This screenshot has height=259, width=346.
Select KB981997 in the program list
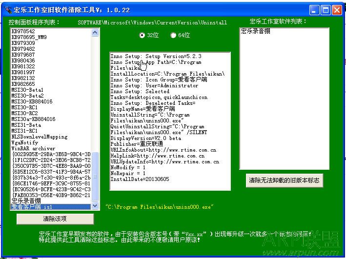pyautogui.click(x=51, y=72)
